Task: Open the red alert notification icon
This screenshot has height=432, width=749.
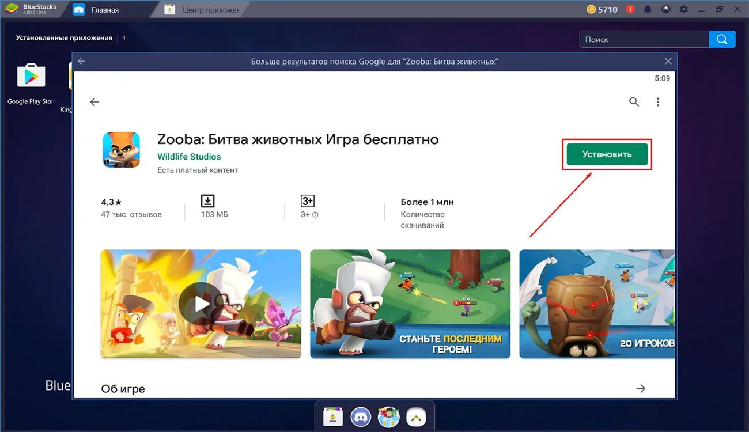Action: click(630, 9)
